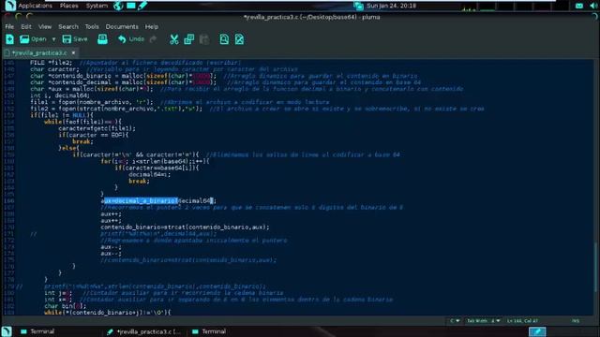Create a new document with the New icon
The image size is (600, 337).
(10, 39)
